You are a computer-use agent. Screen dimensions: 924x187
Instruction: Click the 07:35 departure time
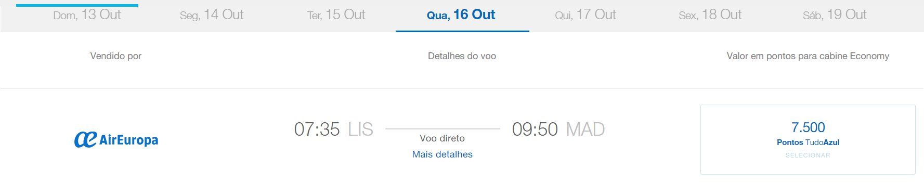tap(317, 129)
